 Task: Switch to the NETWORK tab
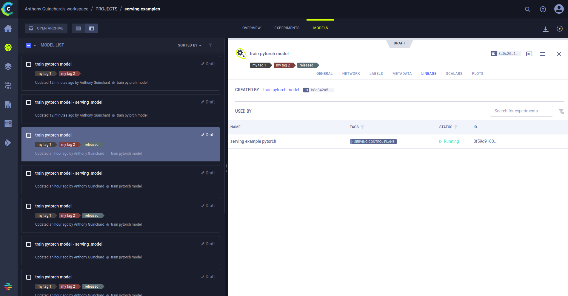(x=351, y=74)
